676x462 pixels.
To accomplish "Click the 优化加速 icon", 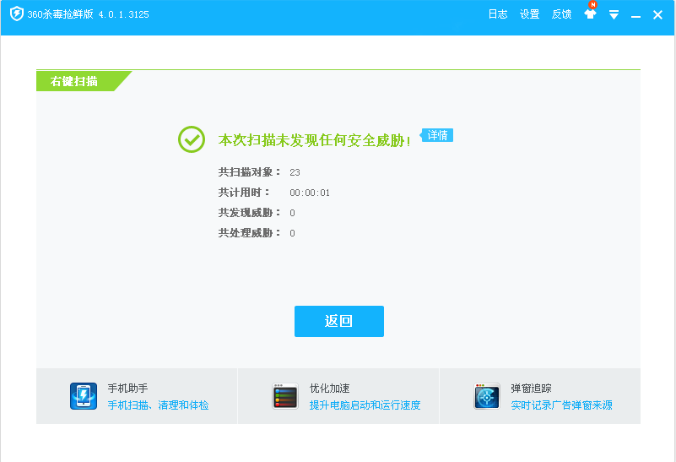I will (285, 395).
